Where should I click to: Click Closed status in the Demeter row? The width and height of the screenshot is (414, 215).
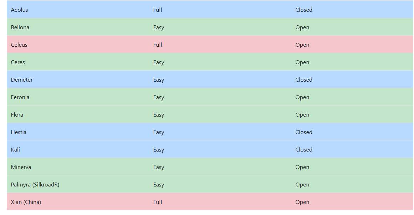(x=303, y=80)
